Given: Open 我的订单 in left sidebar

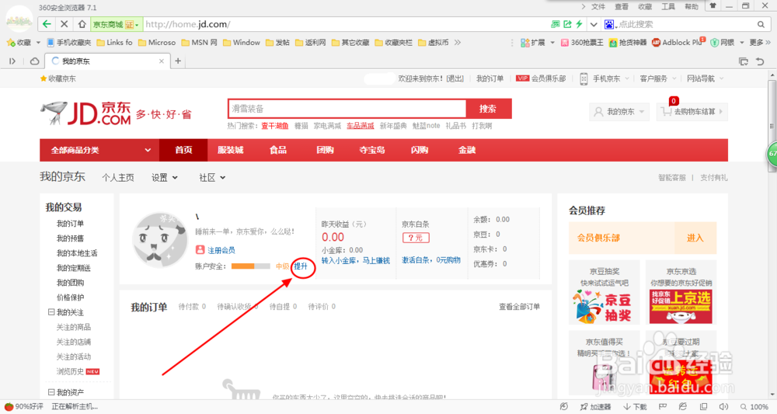Looking at the screenshot, I should (70, 224).
